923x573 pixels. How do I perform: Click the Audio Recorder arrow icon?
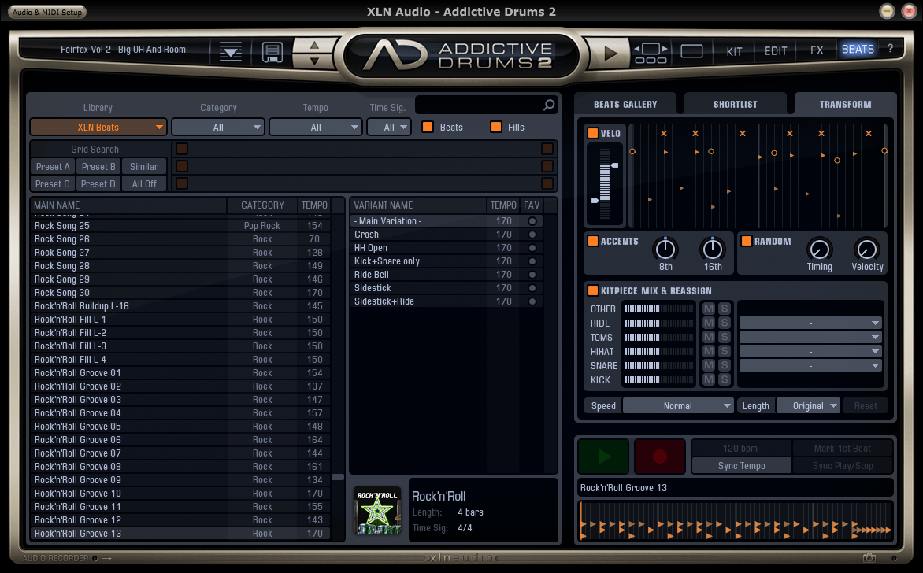click(x=106, y=558)
